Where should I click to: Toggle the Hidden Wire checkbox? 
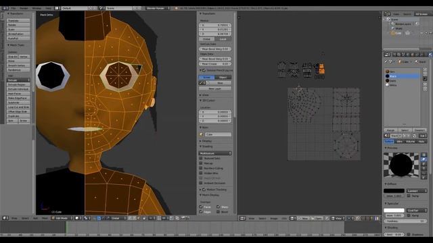201,173
